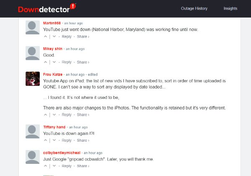Screen dimensions: 251x176
Task: Upvote Martin958's comment
Action: [x=46, y=36]
